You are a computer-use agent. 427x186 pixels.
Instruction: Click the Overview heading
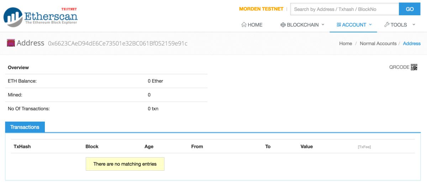point(18,68)
